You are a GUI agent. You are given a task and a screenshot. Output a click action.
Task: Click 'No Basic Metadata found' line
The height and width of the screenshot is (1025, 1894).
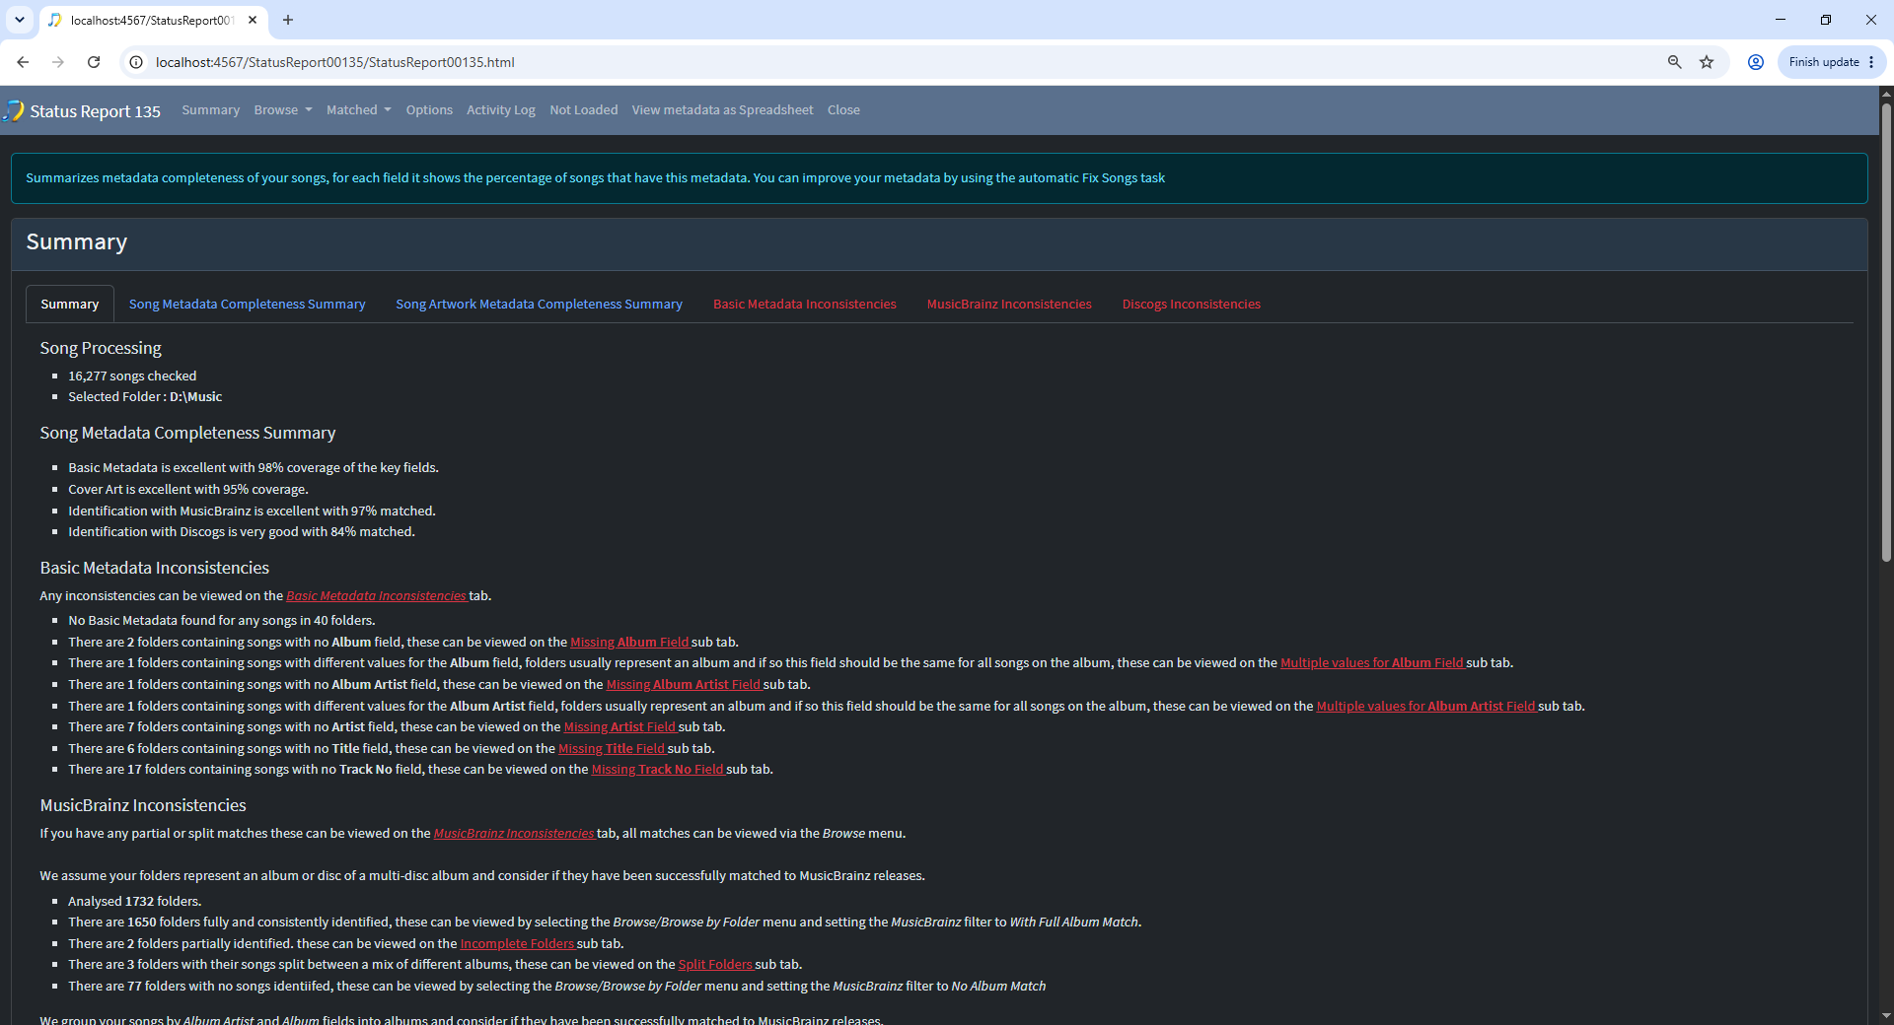click(x=222, y=621)
